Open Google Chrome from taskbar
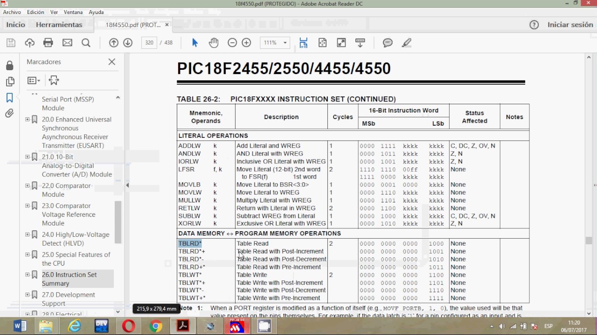Screen dimensions: 597x335 tap(156, 326)
